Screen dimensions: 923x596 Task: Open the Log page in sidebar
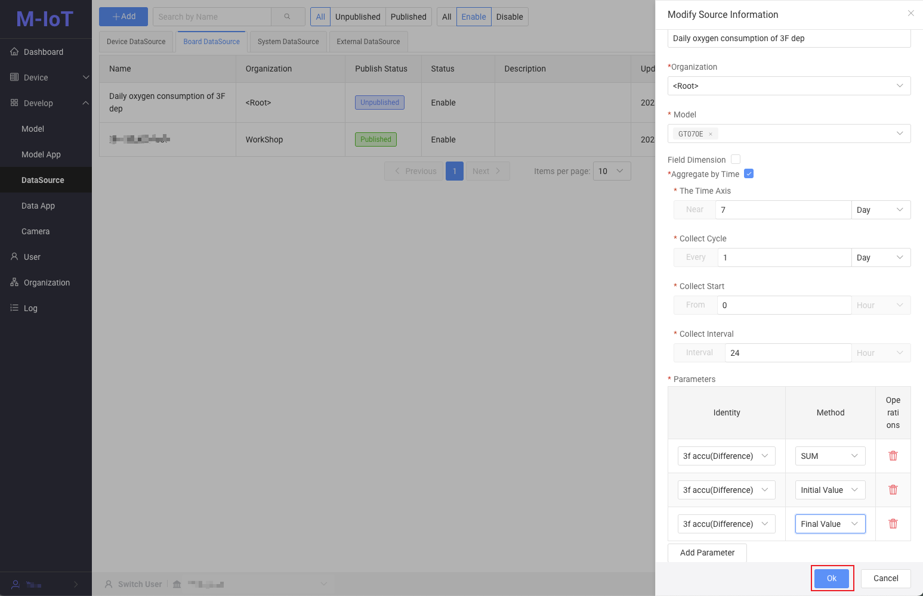tap(30, 308)
